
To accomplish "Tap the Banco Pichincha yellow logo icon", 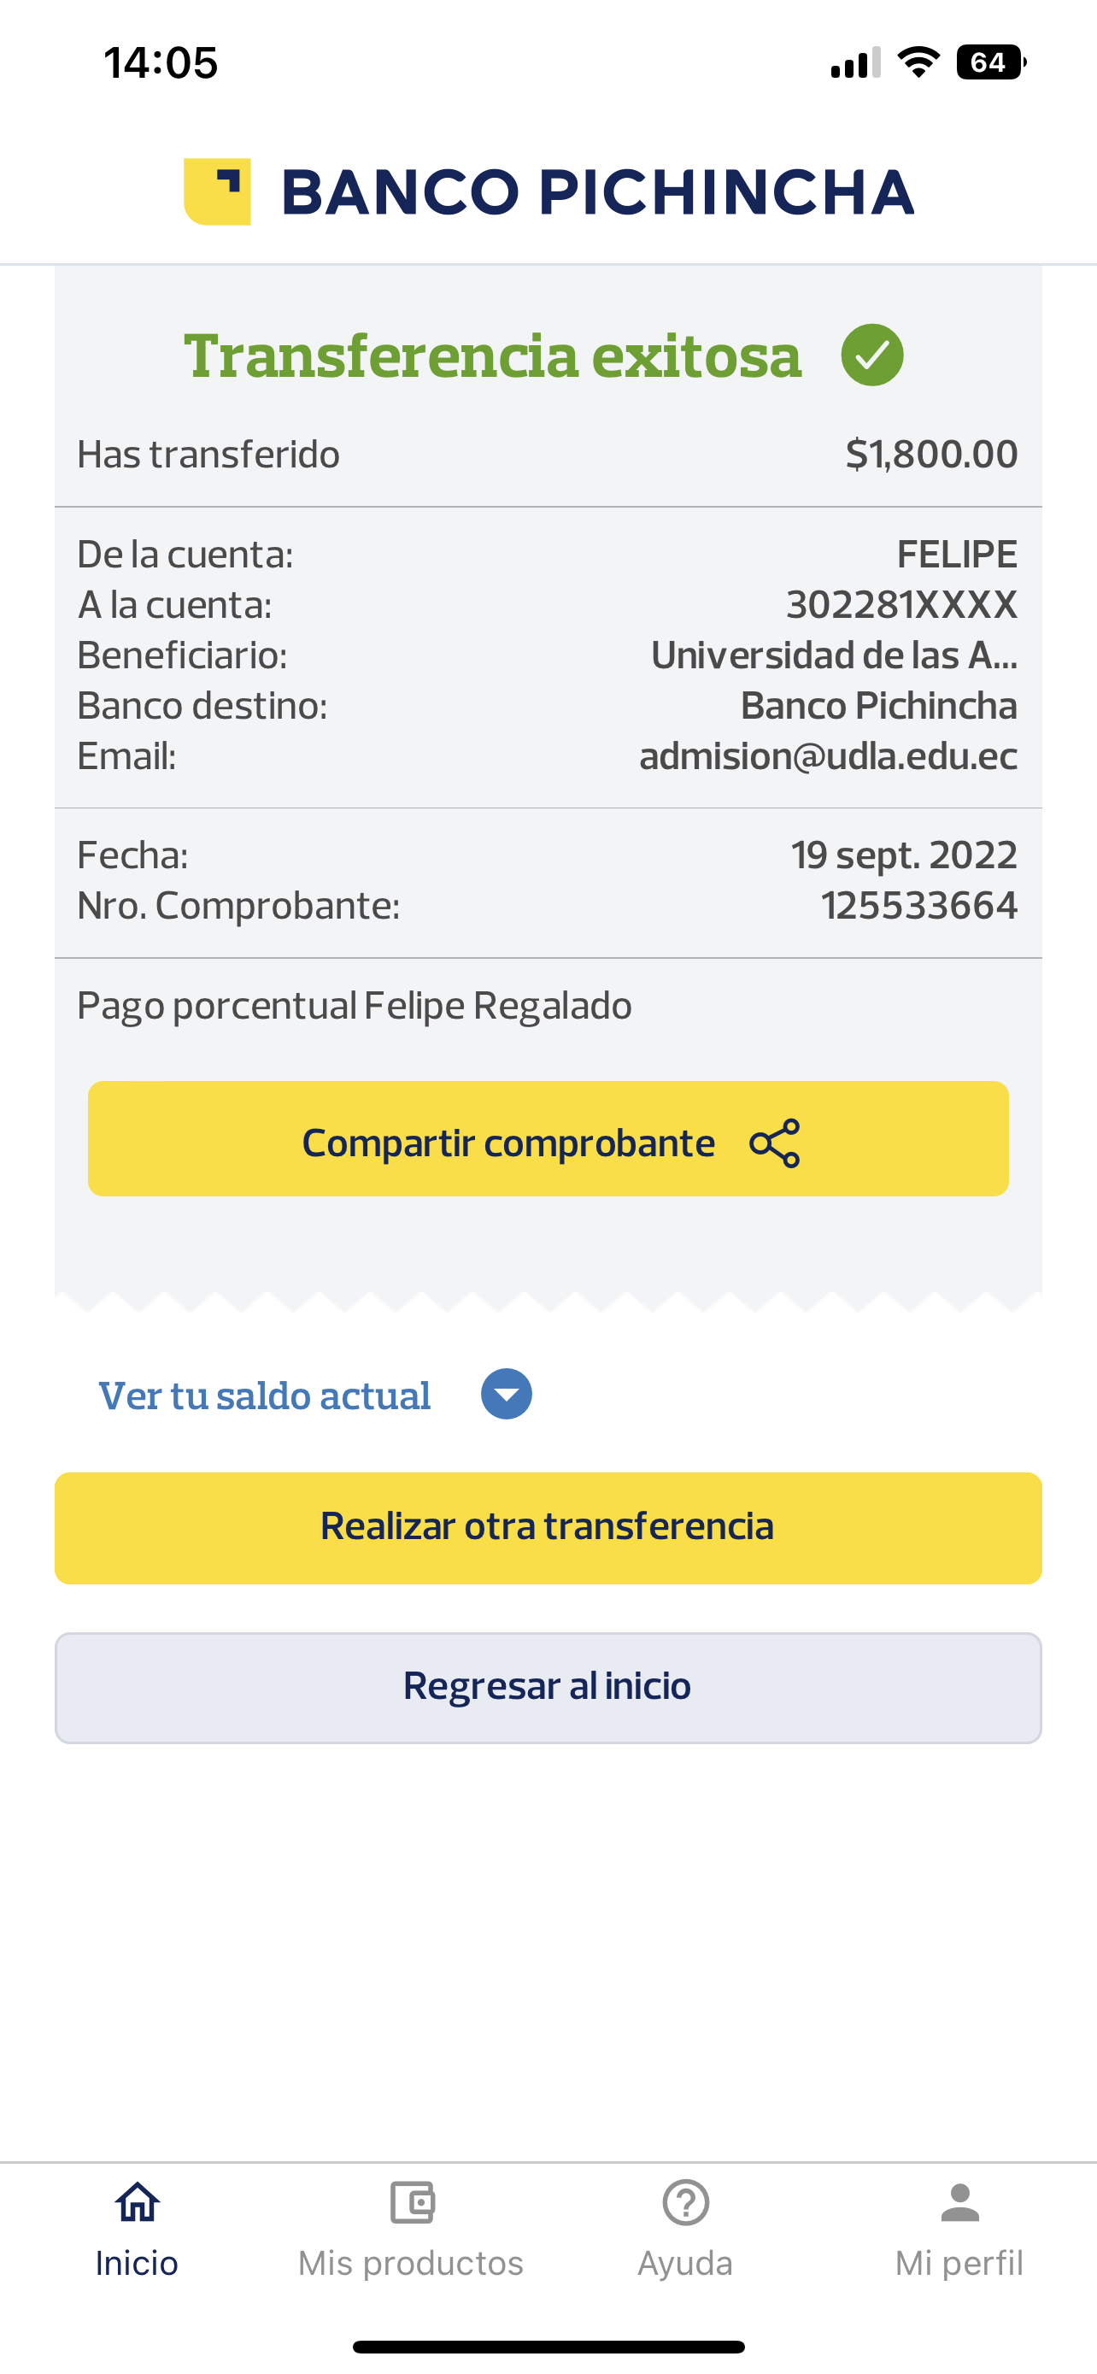I will click(217, 191).
